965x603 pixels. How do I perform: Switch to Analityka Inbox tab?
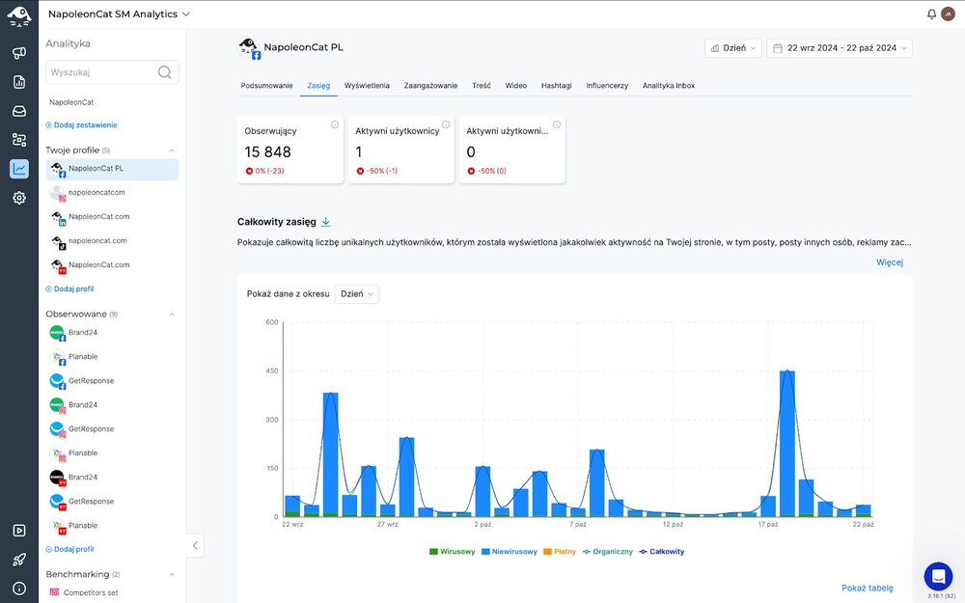tap(669, 86)
